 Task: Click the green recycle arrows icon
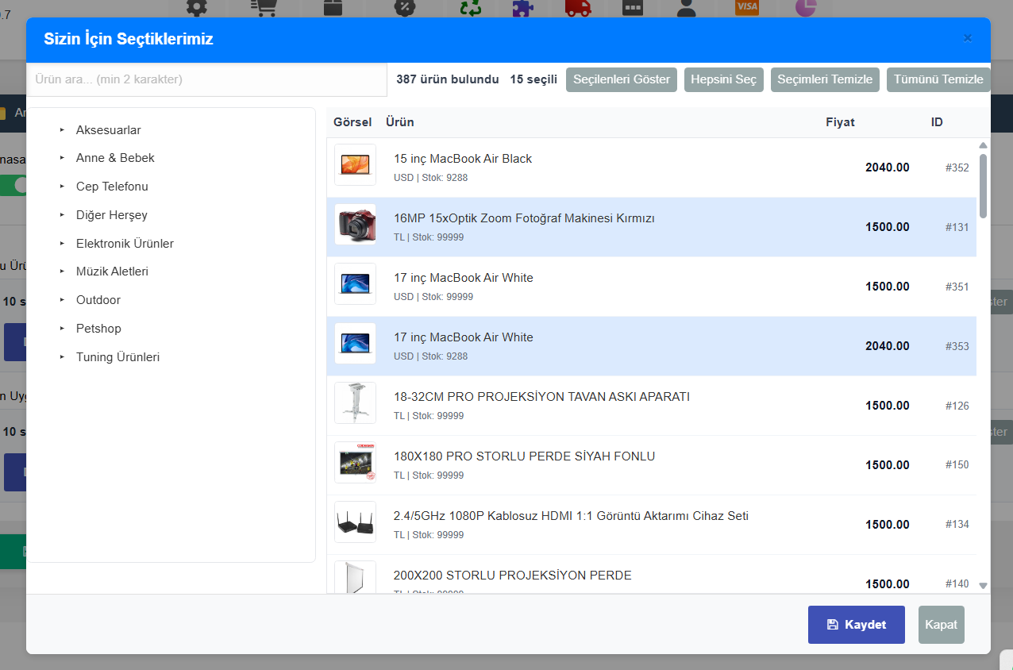pyautogui.click(x=471, y=7)
